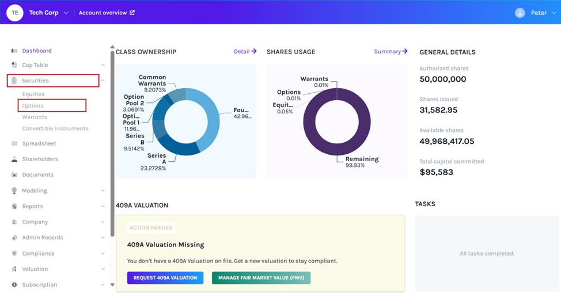The height and width of the screenshot is (293, 561).
Task: Click the TE company avatar
Action: (x=14, y=12)
